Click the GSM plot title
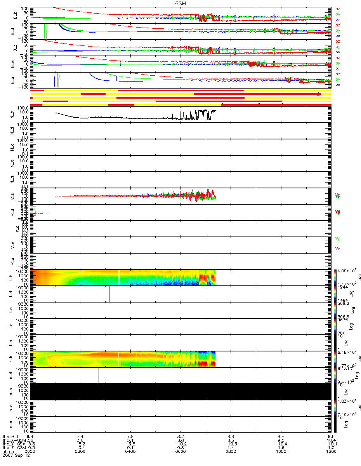The height and width of the screenshot is (466, 361). (180, 3)
